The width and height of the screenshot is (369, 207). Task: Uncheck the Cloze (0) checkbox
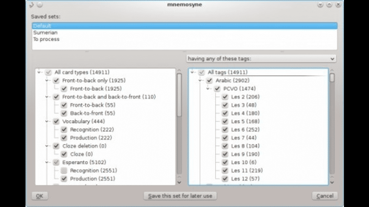64,154
